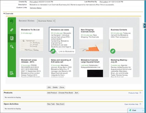
Task: Open the search magnifier icon in sidebar
Action: tap(12, 46)
